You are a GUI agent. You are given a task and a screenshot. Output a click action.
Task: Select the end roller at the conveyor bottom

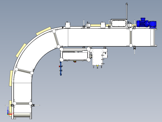click(x=22, y=115)
